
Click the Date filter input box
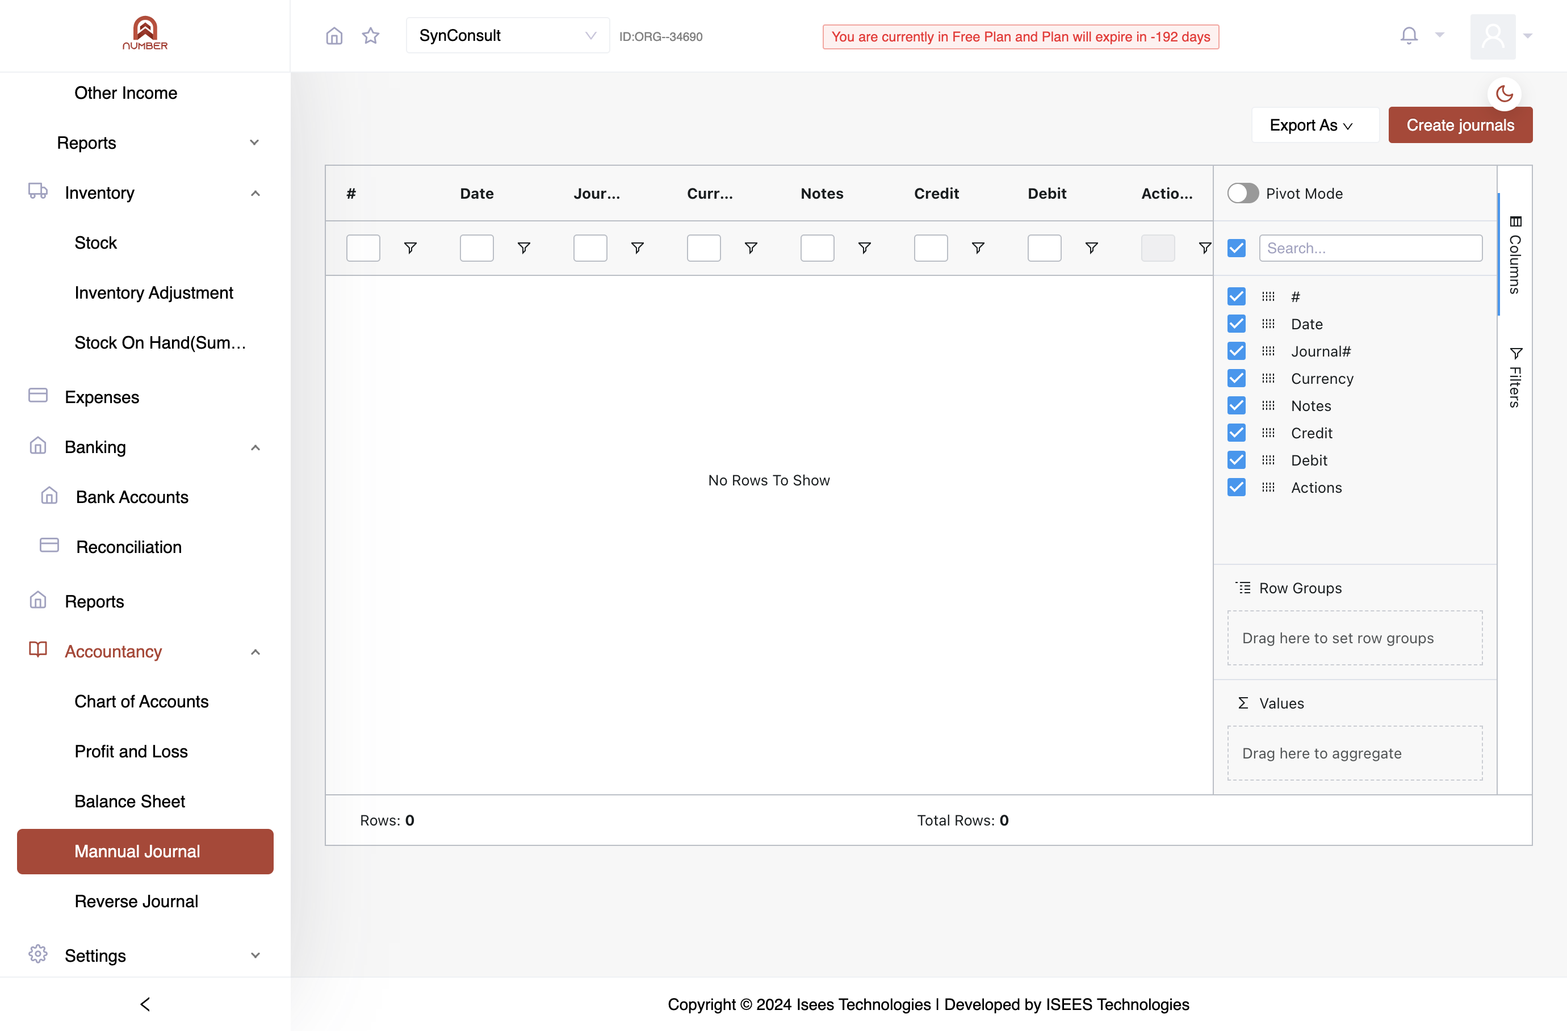[x=477, y=248]
